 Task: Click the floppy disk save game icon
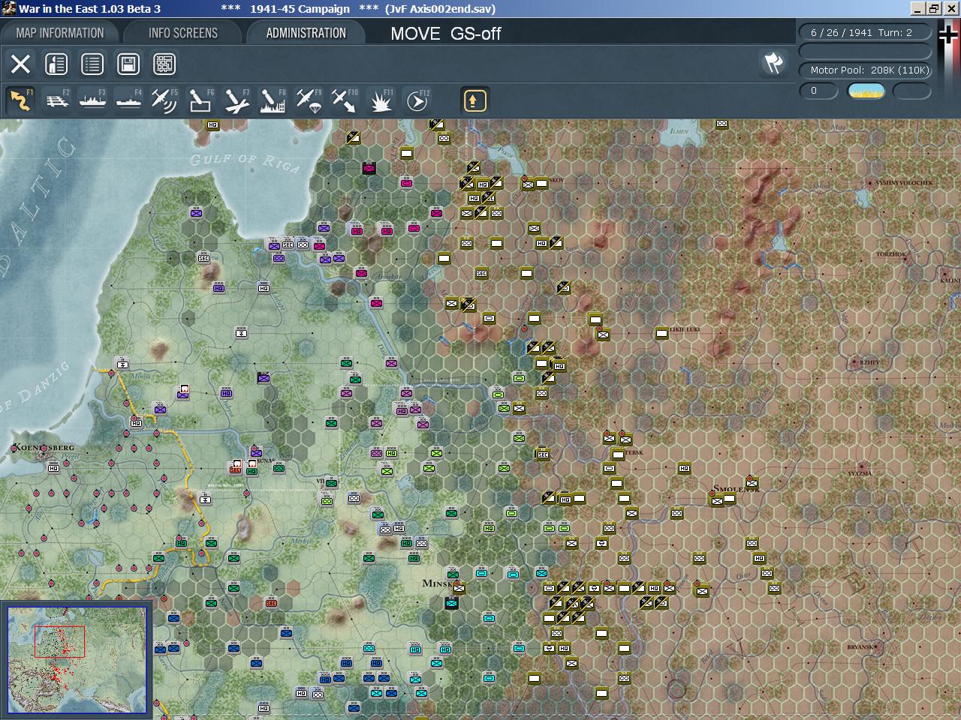tap(128, 64)
